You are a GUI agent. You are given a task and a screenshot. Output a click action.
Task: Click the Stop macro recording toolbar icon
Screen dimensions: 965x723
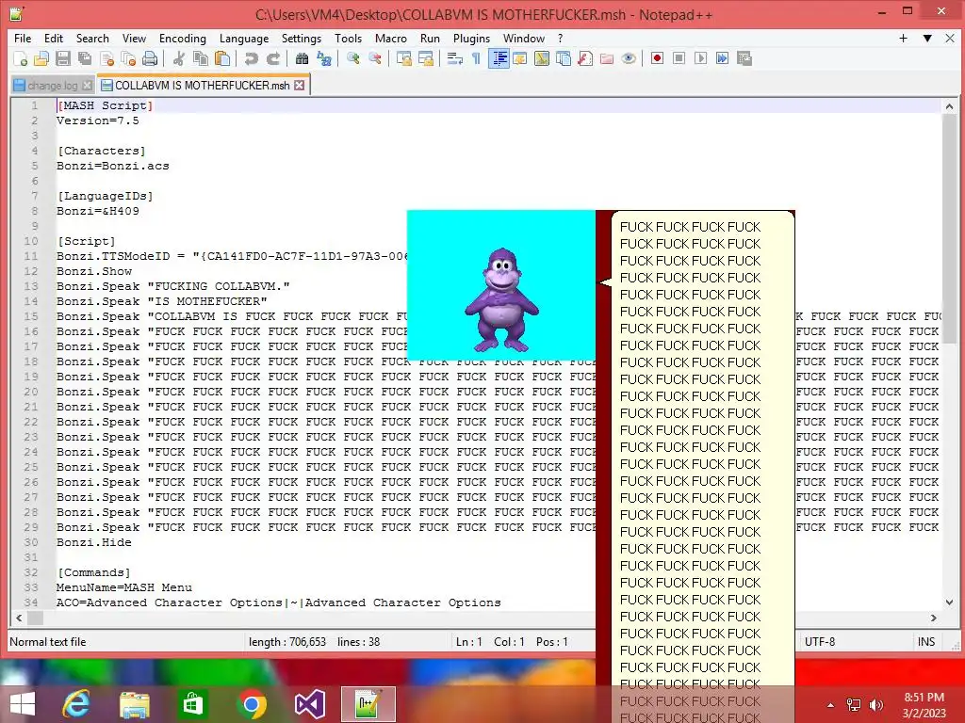[679, 58]
